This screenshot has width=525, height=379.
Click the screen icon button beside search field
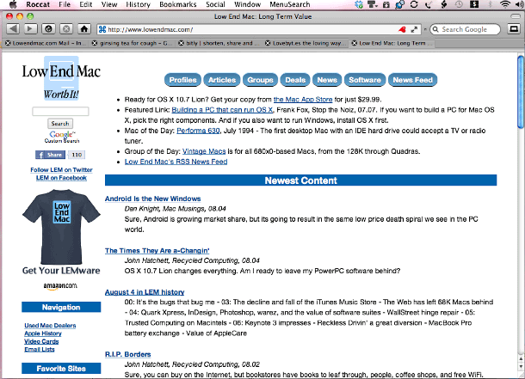514,29
